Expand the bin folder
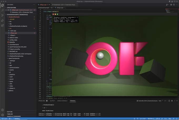Viewport: 179px width, 120px height. pos(10,22)
